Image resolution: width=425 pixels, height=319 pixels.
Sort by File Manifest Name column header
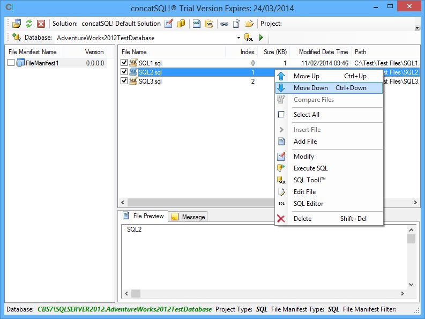tap(35, 52)
